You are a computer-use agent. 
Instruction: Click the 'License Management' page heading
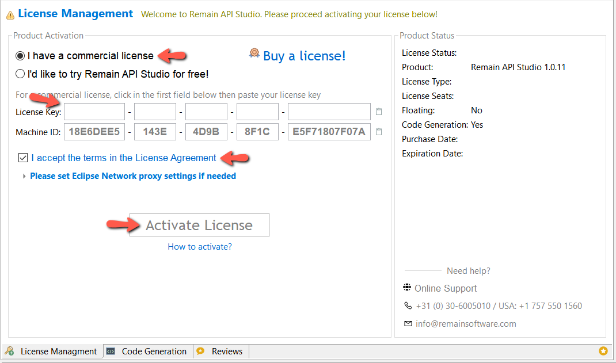pyautogui.click(x=75, y=14)
